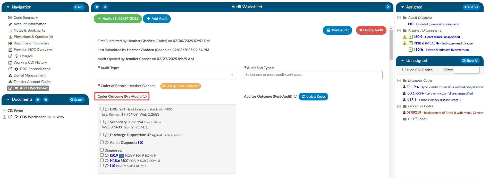Collapse the Documents panel
The height and width of the screenshot is (178, 489).
point(8,99)
